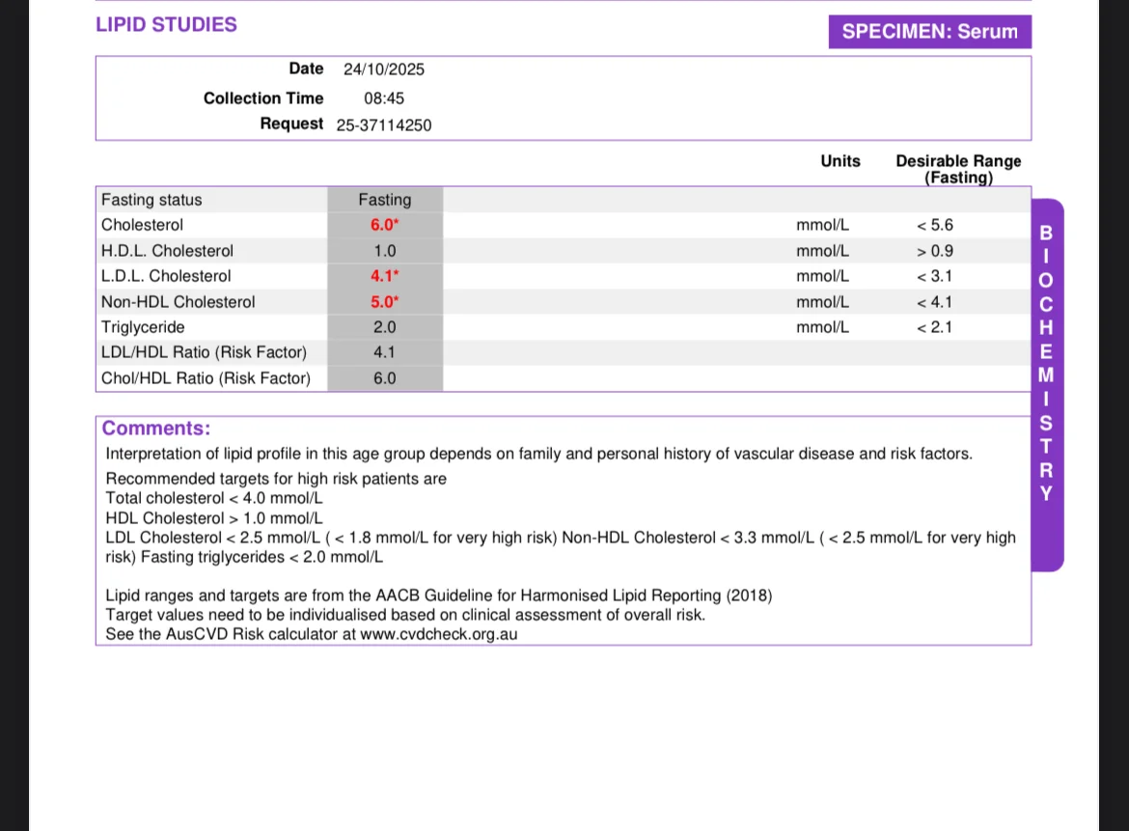The image size is (1129, 831).
Task: Click the collection time 08:45
Action: (x=384, y=97)
